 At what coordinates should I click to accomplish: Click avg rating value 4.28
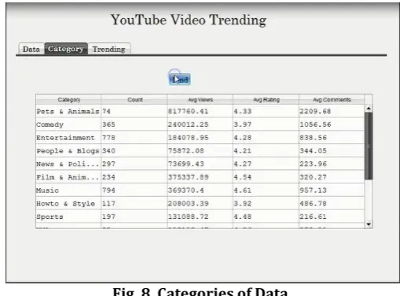click(243, 138)
